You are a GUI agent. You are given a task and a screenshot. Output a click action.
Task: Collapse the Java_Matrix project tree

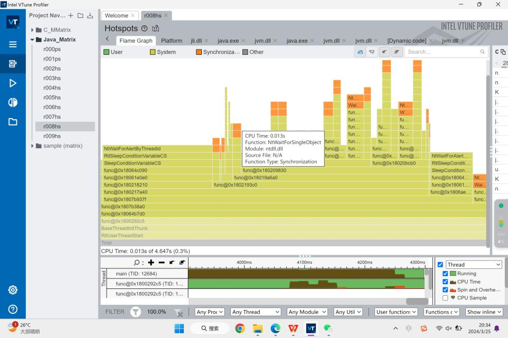point(32,40)
